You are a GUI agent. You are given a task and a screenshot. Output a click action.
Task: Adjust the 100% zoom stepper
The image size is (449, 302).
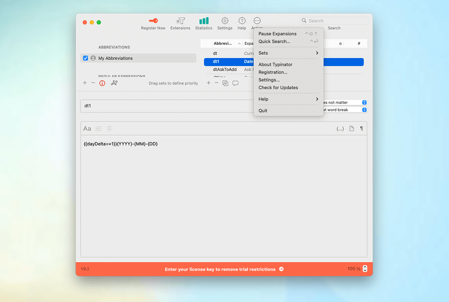365,269
